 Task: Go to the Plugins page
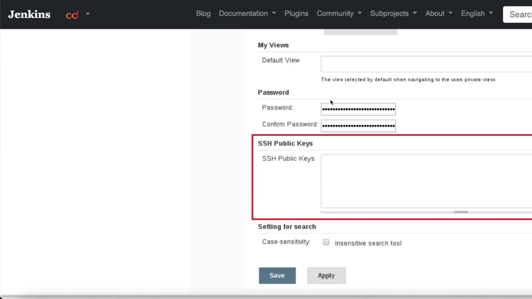click(x=296, y=14)
